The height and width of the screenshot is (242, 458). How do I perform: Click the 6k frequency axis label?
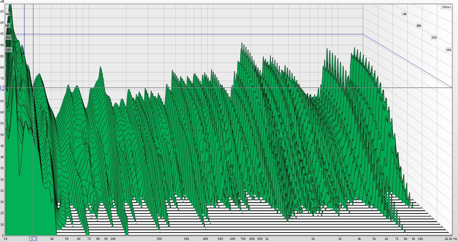click(386, 239)
